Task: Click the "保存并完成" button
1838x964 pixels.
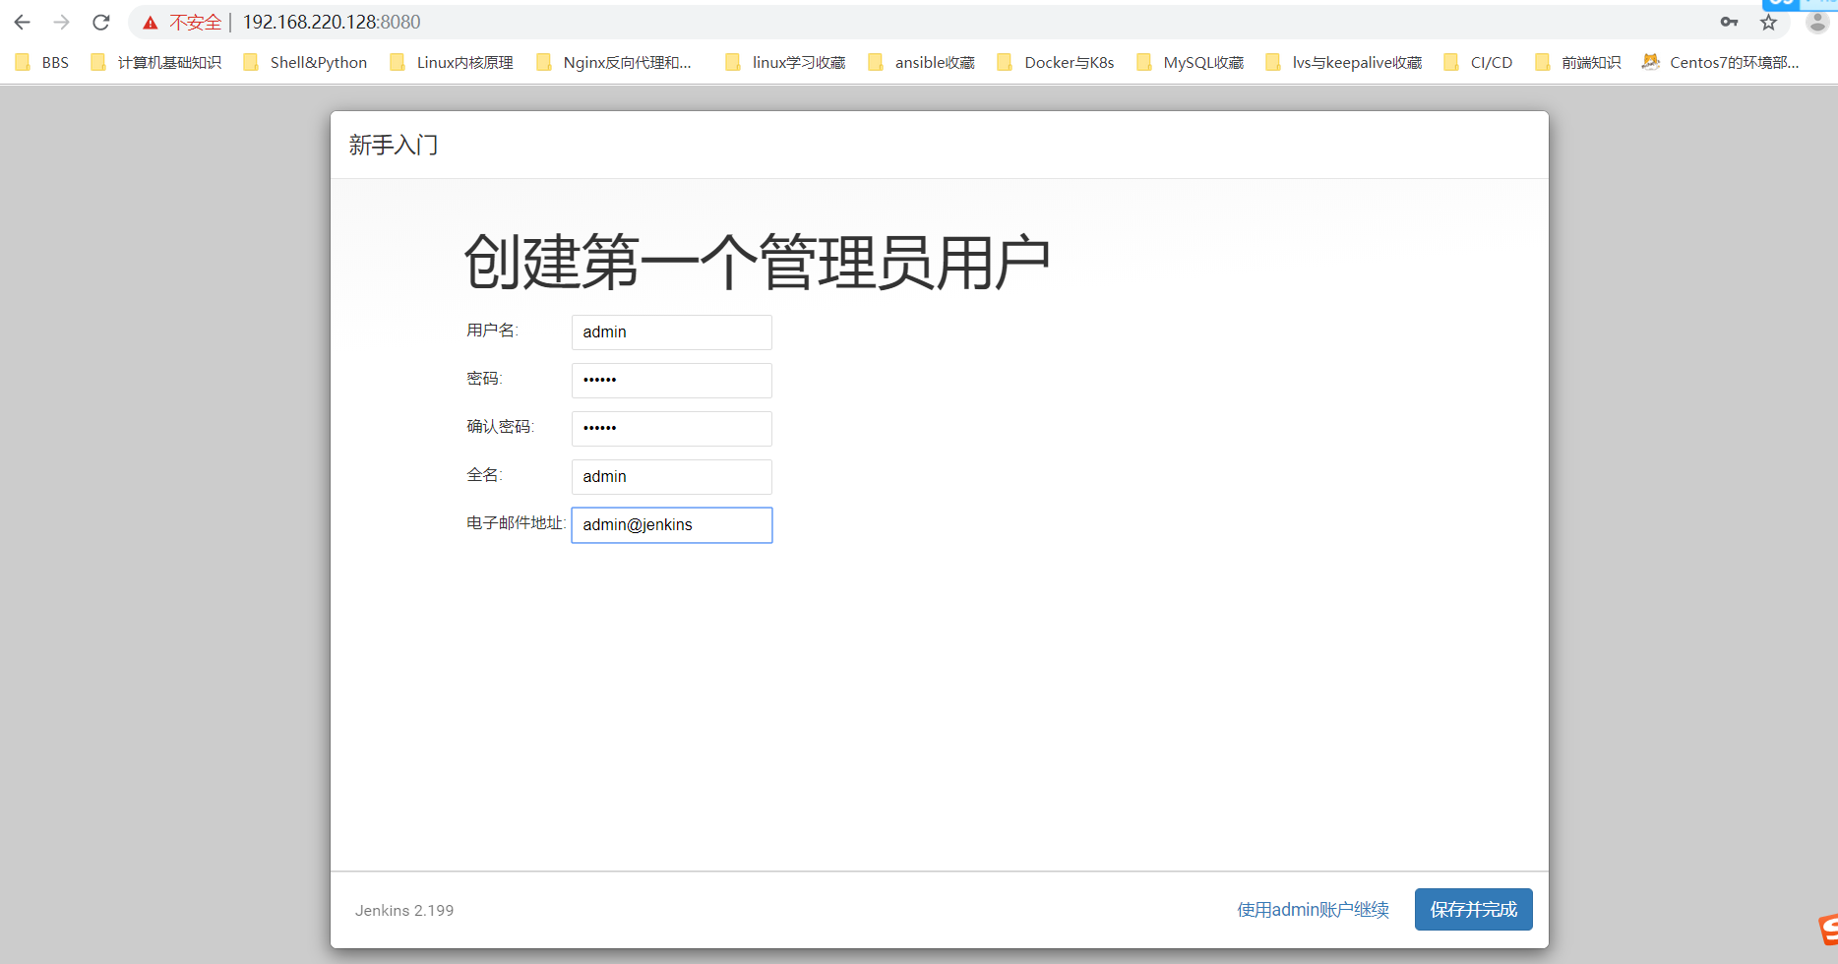Action: (x=1473, y=909)
